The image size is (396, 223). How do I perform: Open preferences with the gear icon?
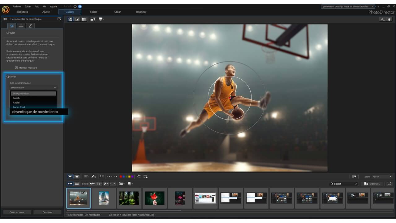coord(75,7)
